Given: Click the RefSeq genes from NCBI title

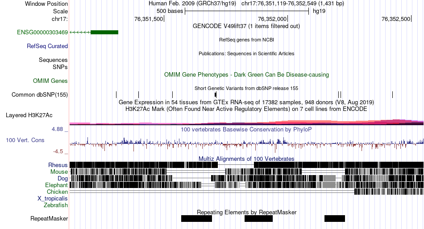Looking at the screenshot, I should pyautogui.click(x=247, y=40).
